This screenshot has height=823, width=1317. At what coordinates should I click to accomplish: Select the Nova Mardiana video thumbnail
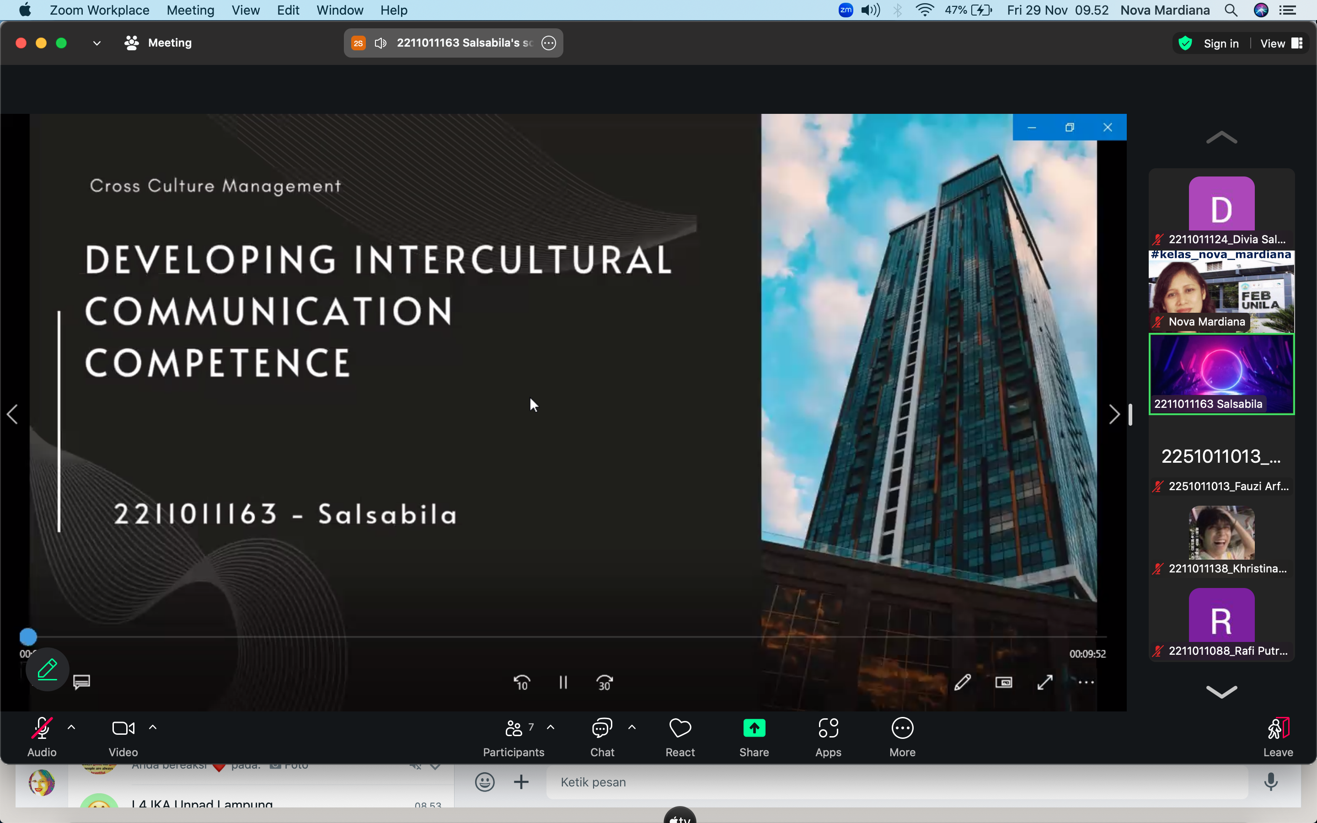pyautogui.click(x=1221, y=292)
